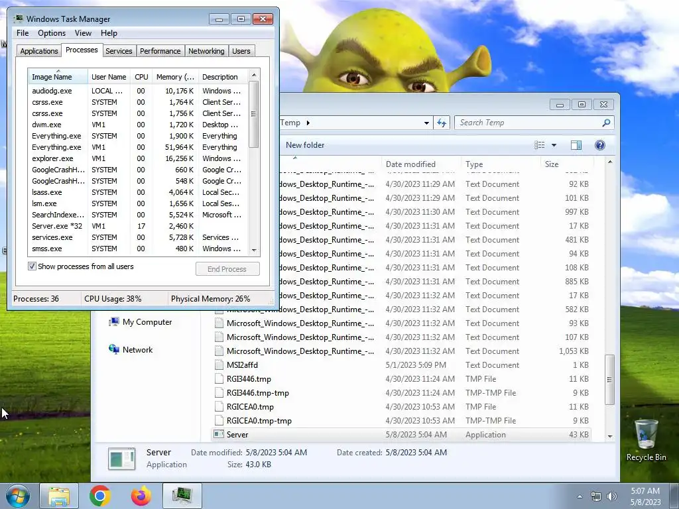Image resolution: width=679 pixels, height=509 pixels.
Task: Switch to the Performance tab
Action: (160, 51)
